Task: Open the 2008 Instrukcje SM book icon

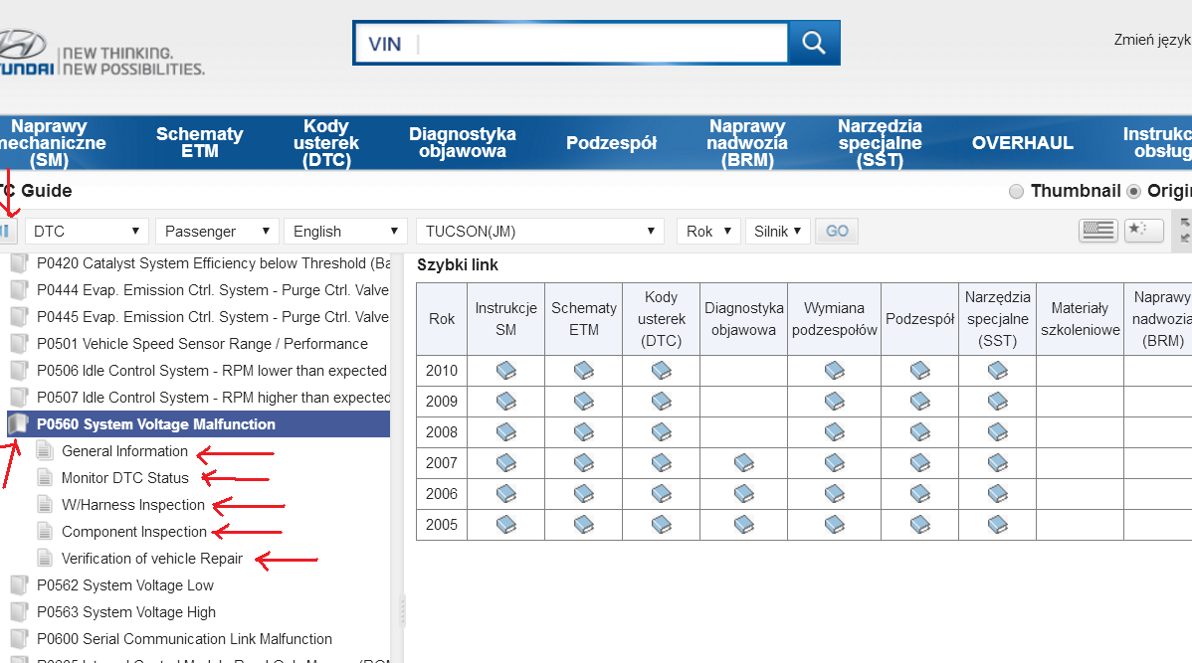Action: [505, 432]
